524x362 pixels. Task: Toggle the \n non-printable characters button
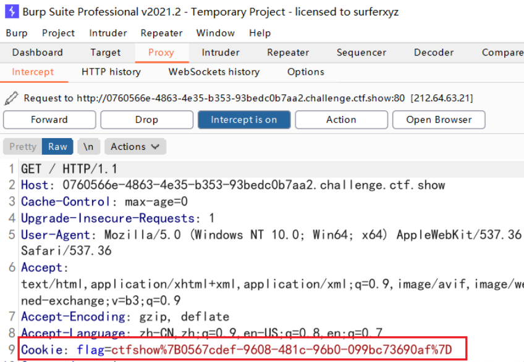click(88, 147)
